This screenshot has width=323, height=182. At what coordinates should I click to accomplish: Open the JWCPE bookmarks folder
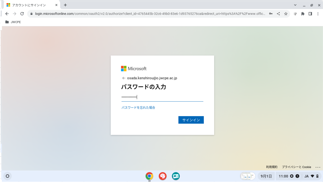(x=13, y=22)
